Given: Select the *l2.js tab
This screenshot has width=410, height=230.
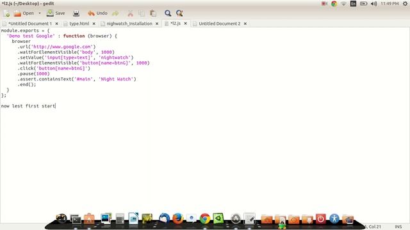Looking at the screenshot, I should (x=175, y=24).
